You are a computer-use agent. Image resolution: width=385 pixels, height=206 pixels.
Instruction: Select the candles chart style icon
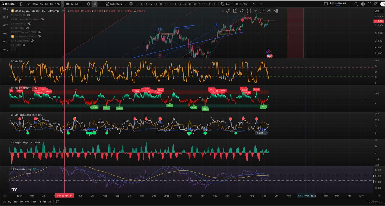click(95, 4)
